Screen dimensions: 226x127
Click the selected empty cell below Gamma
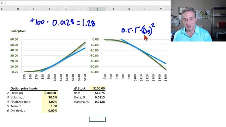click(97, 119)
